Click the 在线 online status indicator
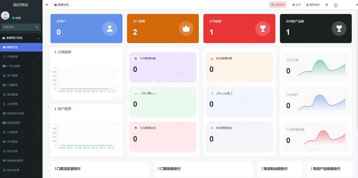Viewport: 358px width, 178px height. pos(17,18)
